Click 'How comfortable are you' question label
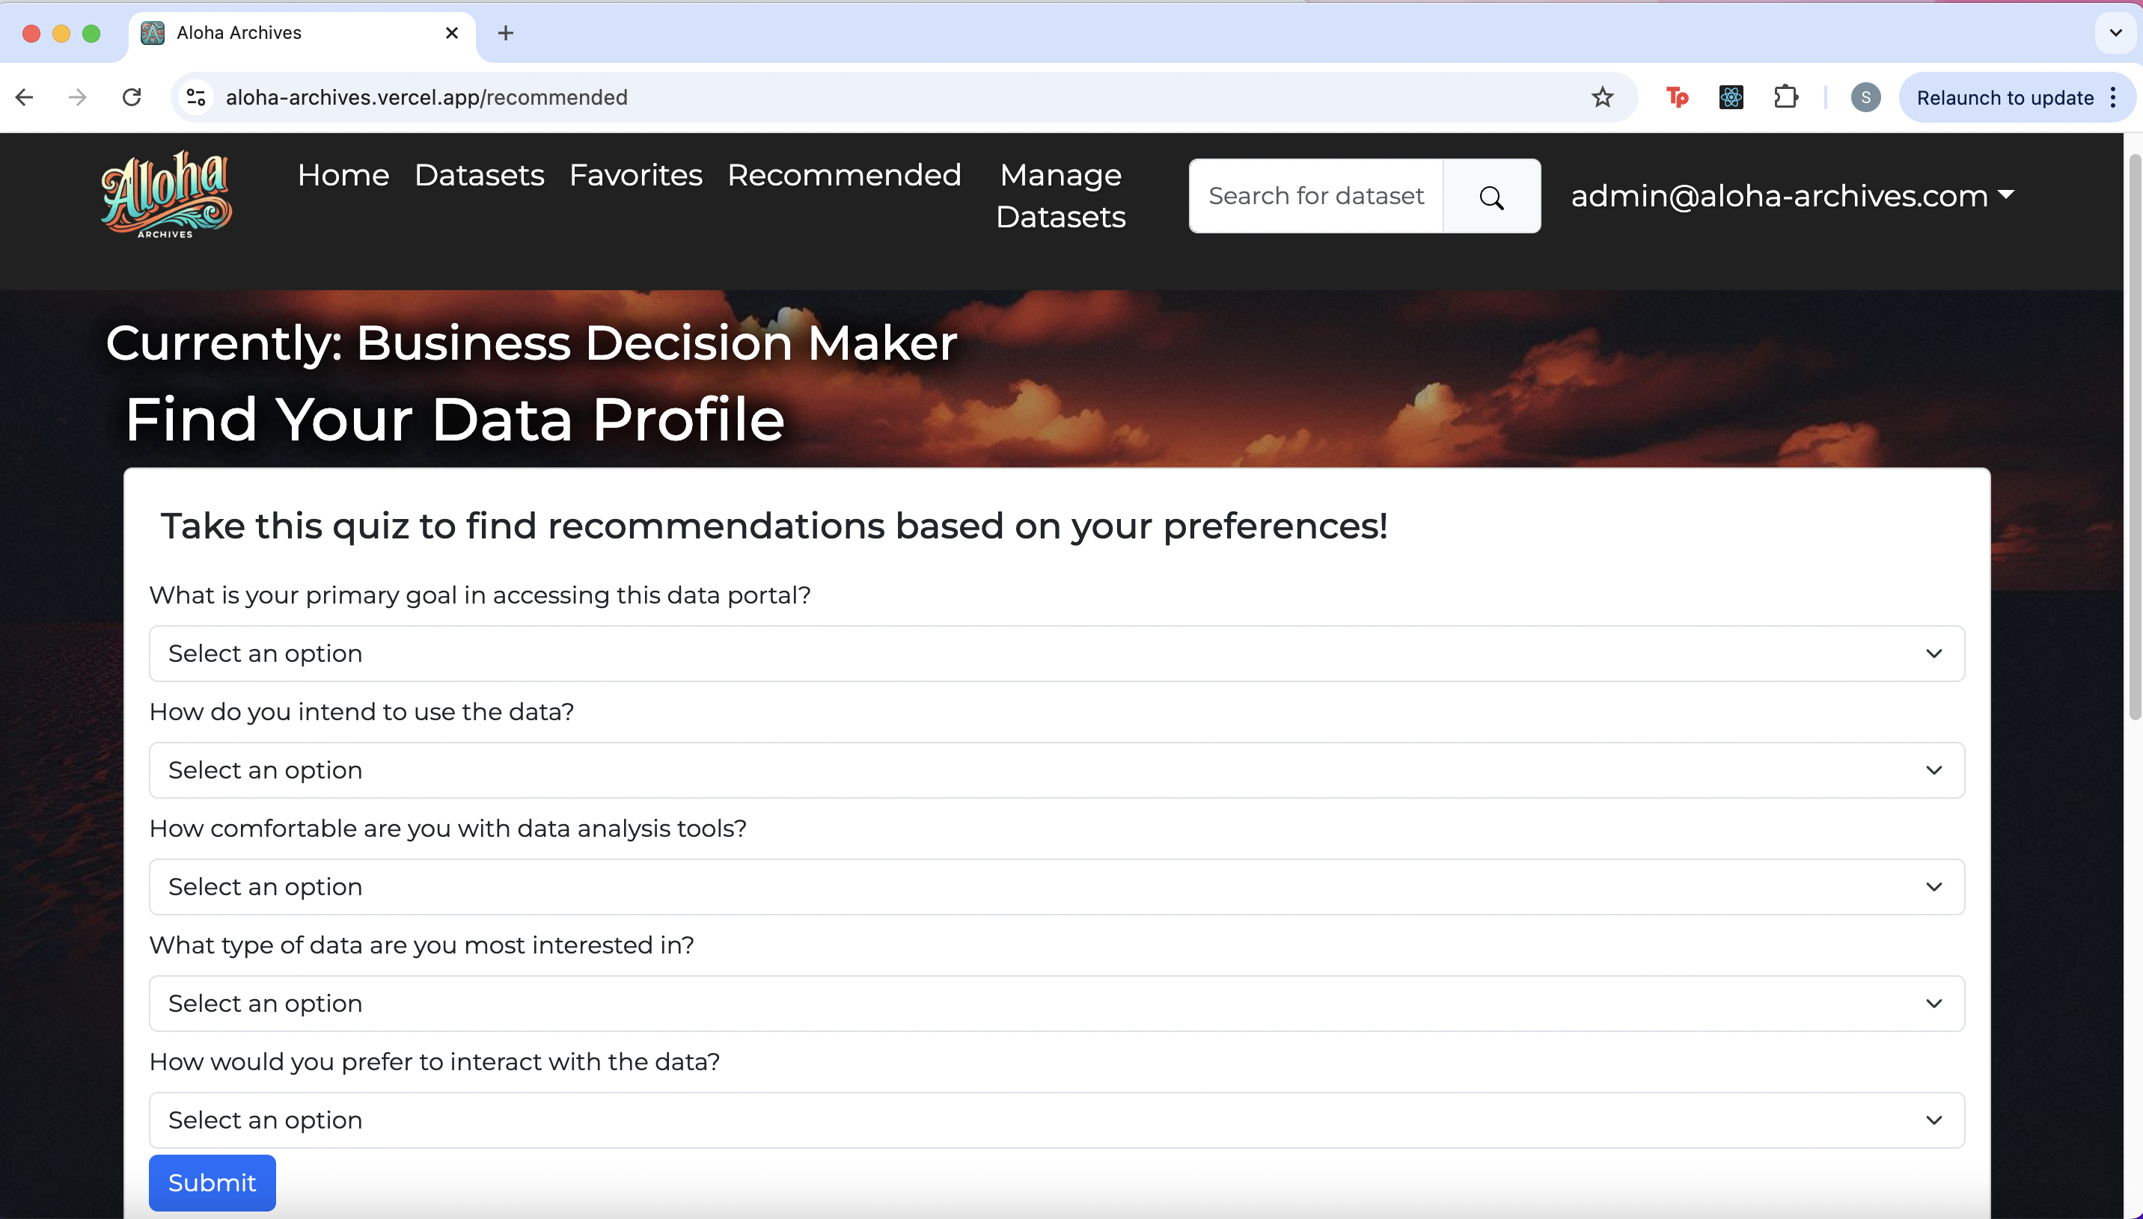This screenshot has width=2143, height=1219. (447, 828)
